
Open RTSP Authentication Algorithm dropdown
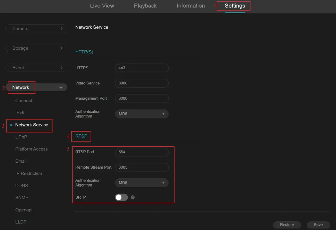coord(141,183)
